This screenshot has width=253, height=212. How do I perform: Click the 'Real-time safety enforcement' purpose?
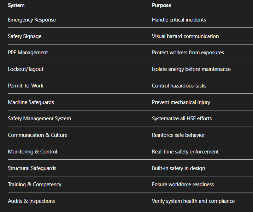tap(185, 152)
